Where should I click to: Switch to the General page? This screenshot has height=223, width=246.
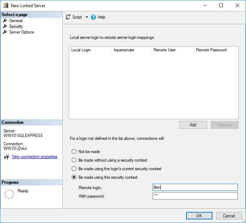[x=16, y=21]
